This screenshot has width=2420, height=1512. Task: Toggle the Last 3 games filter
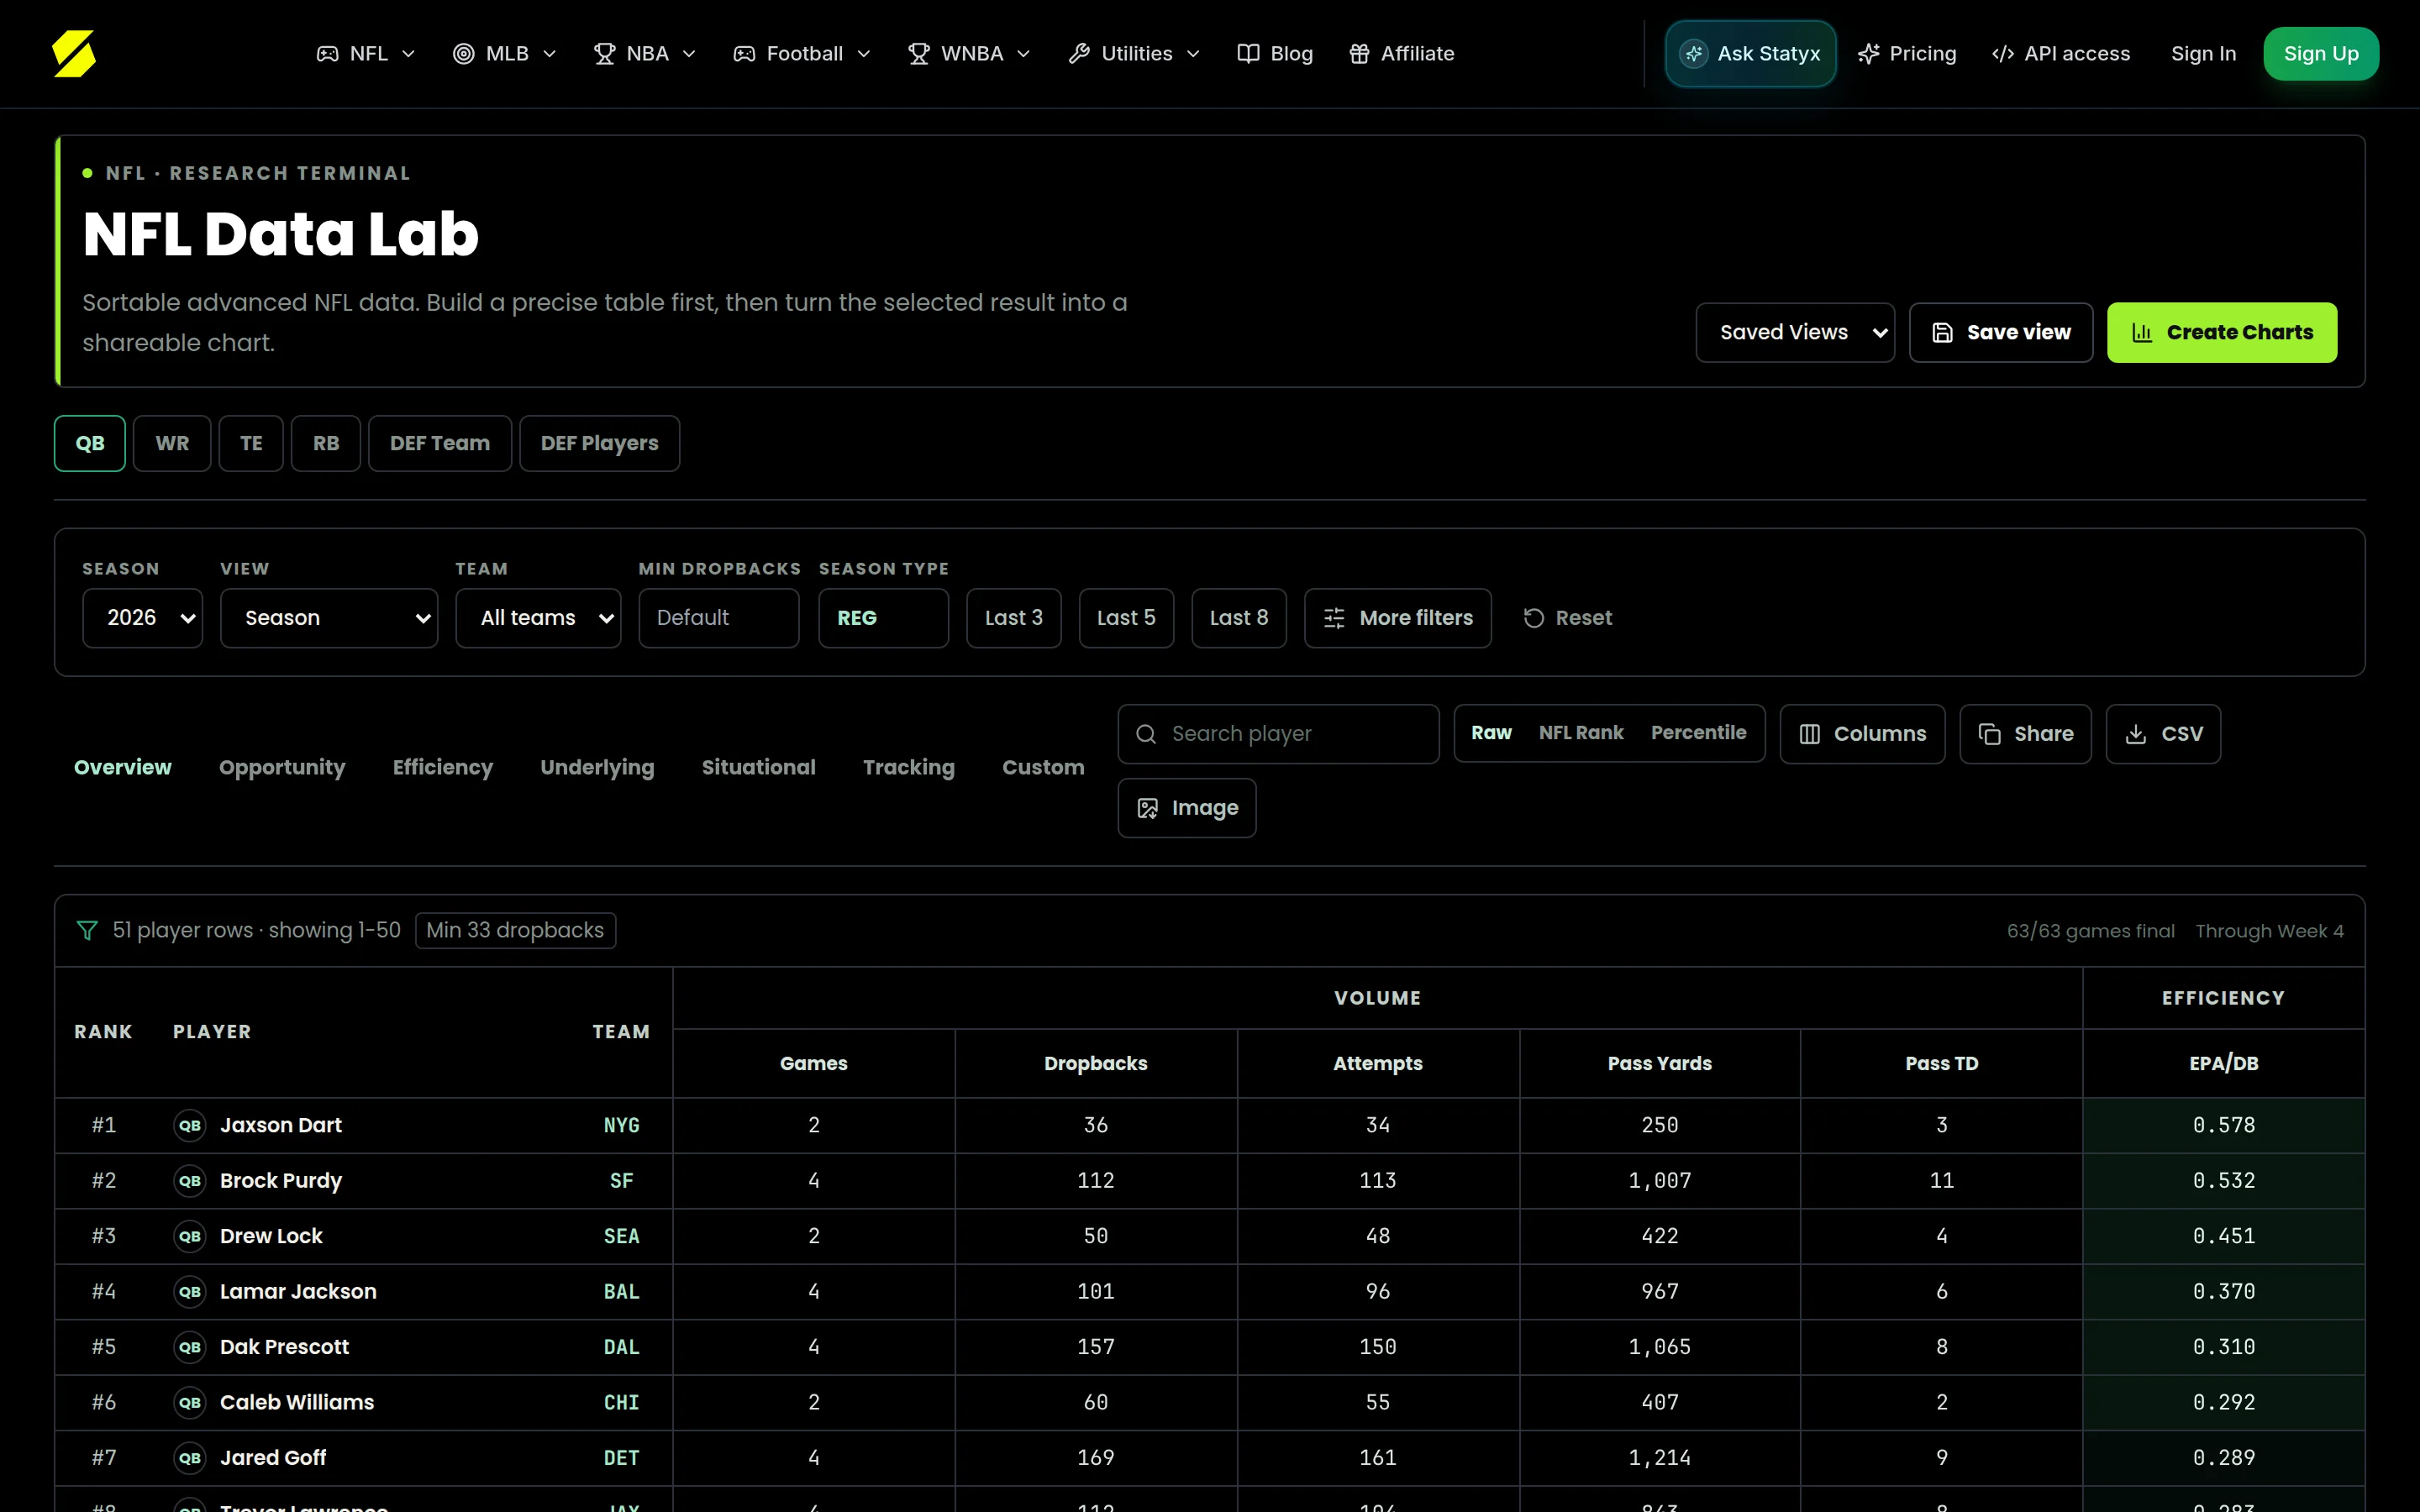(1013, 618)
